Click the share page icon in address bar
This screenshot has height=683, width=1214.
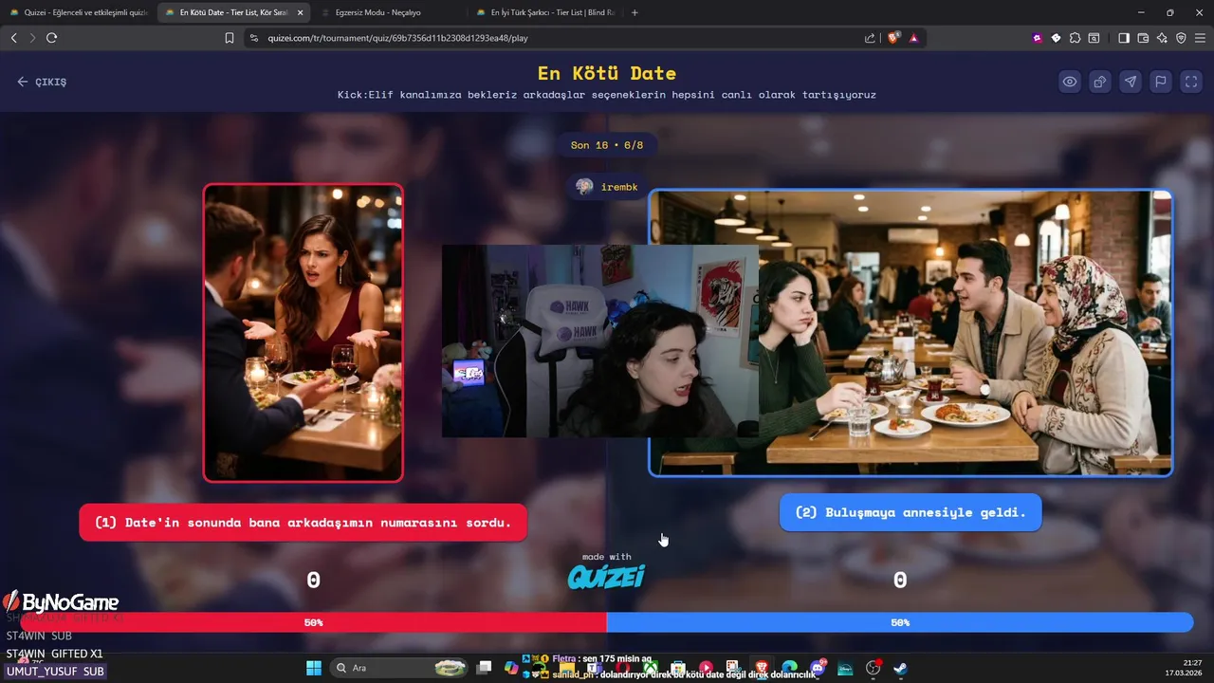pyautogui.click(x=870, y=38)
